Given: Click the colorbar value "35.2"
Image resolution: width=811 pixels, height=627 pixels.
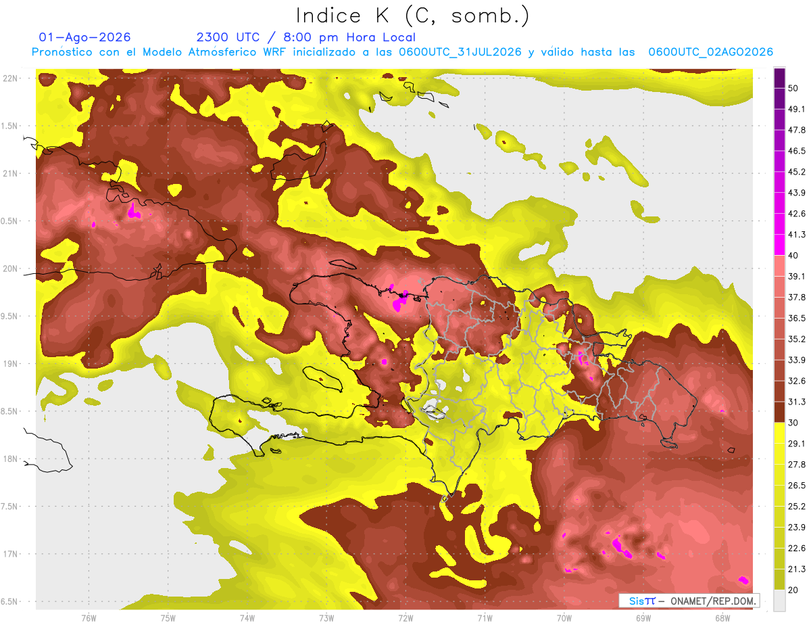Looking at the screenshot, I should [796, 339].
